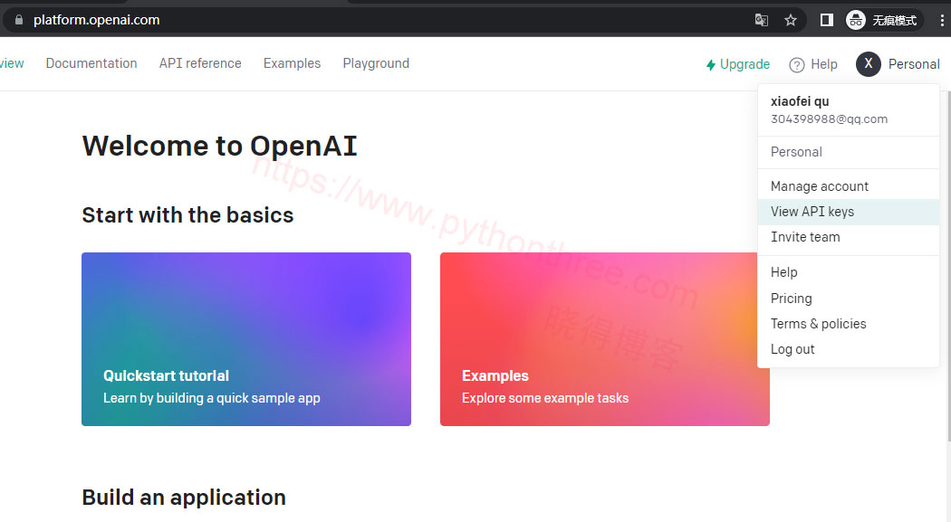The height and width of the screenshot is (522, 951).
Task: Click the Help question mark icon
Action: pos(797,65)
